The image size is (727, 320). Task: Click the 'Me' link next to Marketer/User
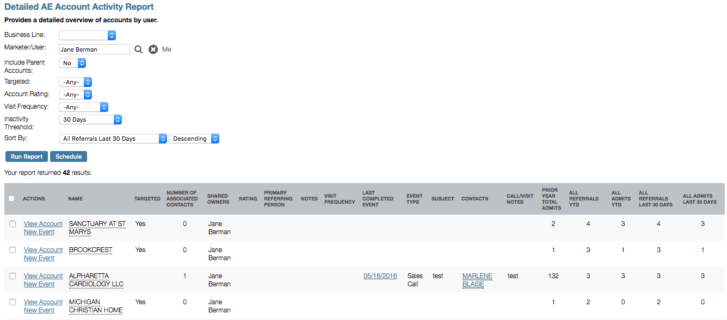tap(167, 49)
